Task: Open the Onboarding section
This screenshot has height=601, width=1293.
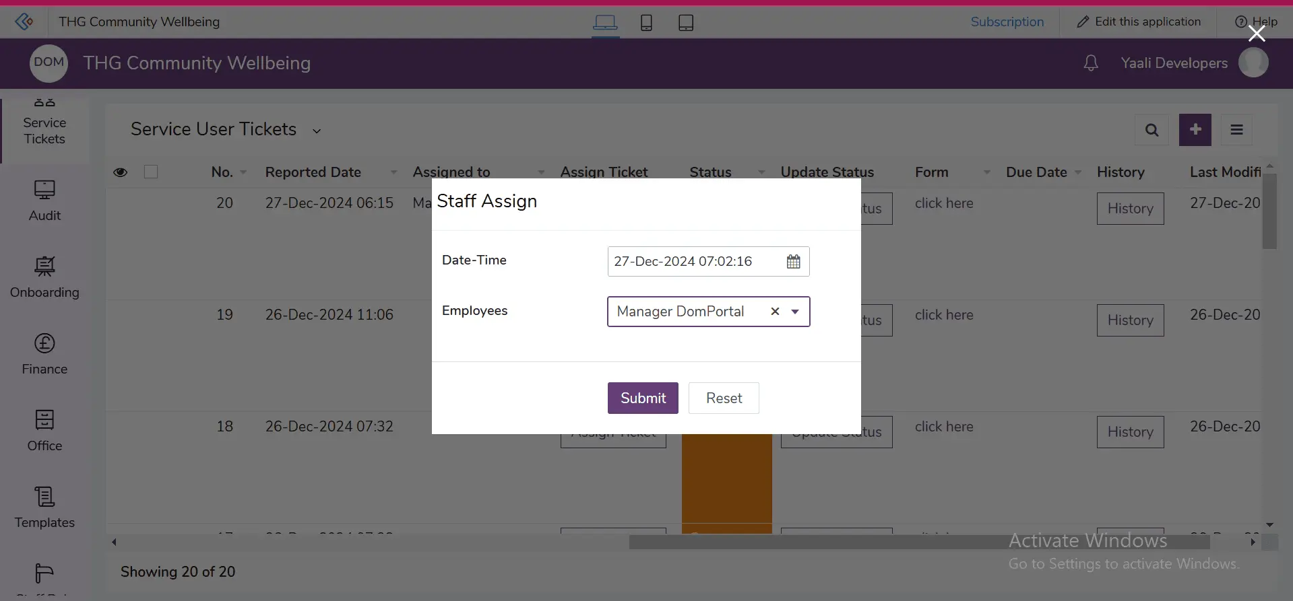Action: pyautogui.click(x=44, y=278)
